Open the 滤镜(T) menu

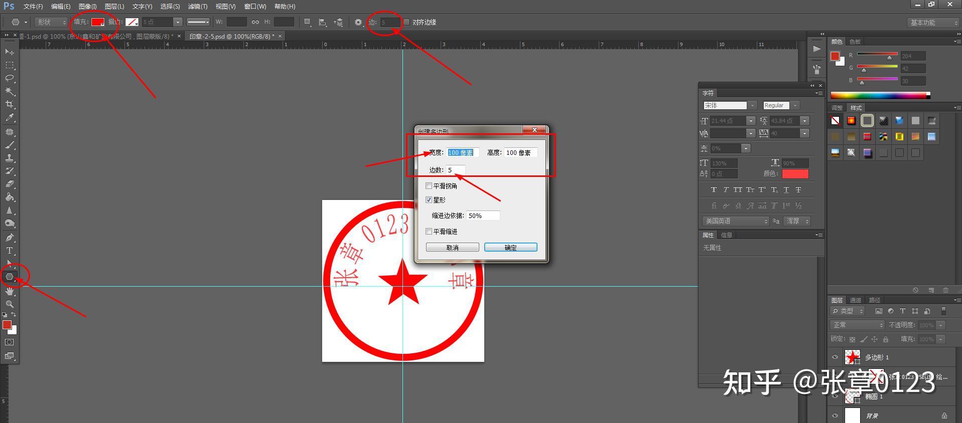198,7
